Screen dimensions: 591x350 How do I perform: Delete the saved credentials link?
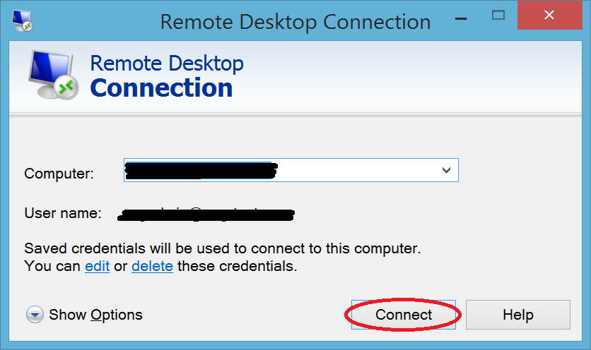tap(152, 267)
